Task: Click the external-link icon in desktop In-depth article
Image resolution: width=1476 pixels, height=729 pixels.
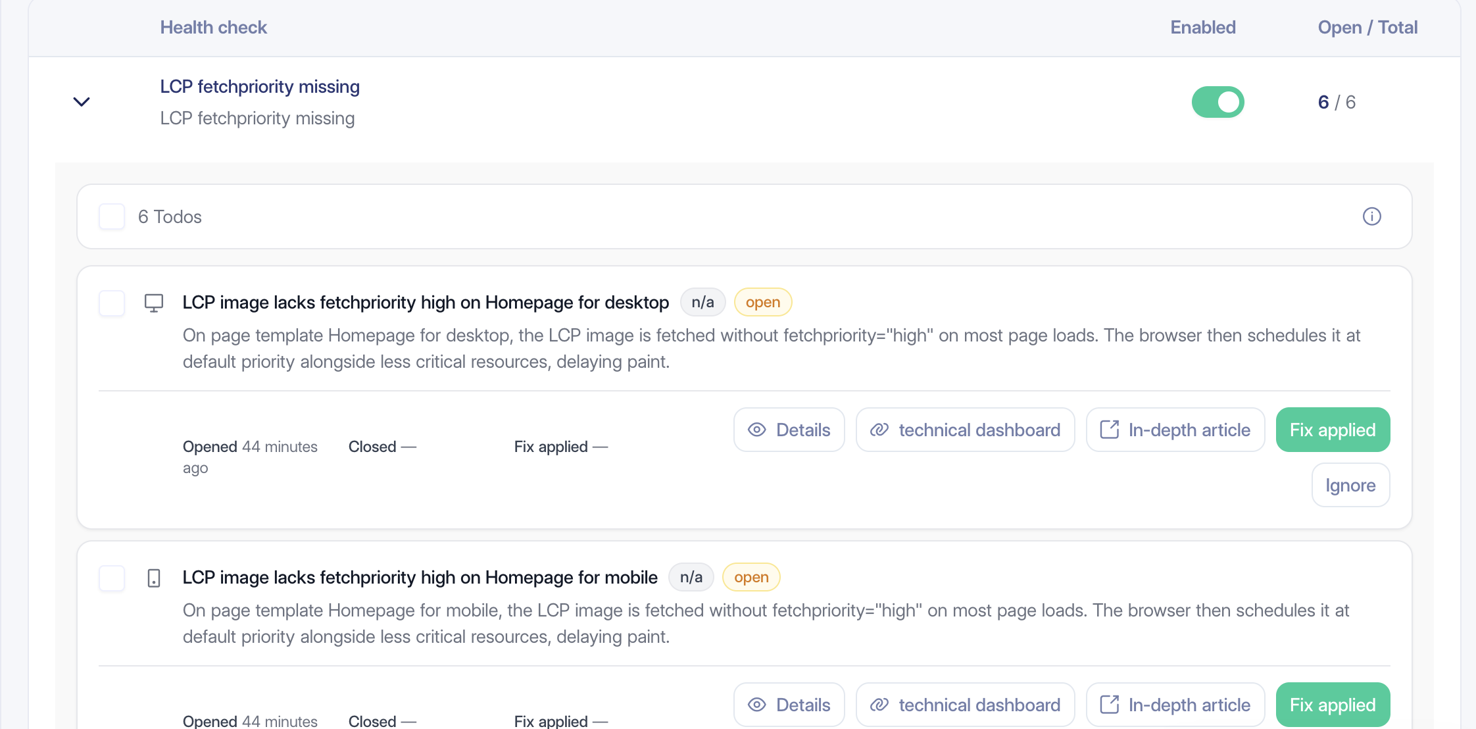Action: pos(1110,430)
